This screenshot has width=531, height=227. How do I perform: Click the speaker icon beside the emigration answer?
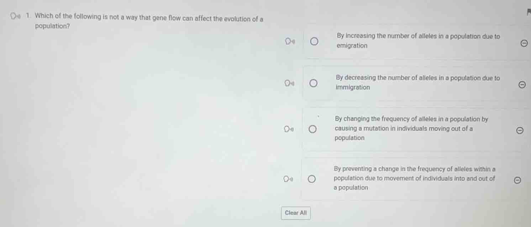click(288, 41)
